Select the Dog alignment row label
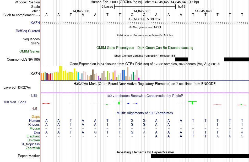This screenshot has height=162, width=249. tap(37, 132)
